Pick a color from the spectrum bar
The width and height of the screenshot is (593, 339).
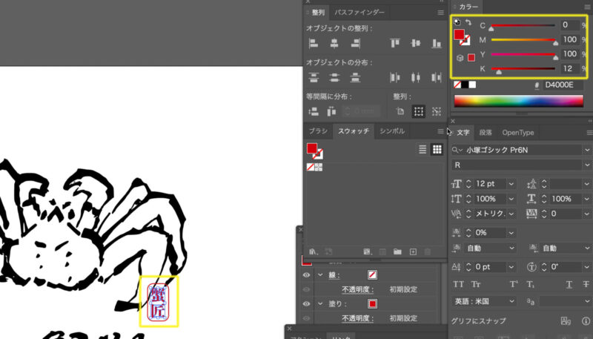point(518,101)
